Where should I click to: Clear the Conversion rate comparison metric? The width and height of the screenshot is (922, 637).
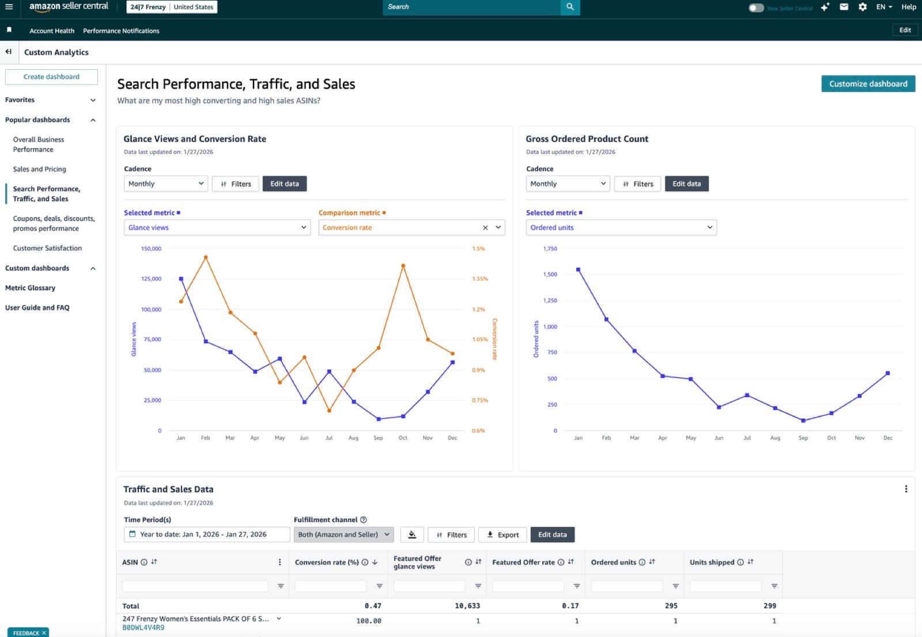coord(485,227)
